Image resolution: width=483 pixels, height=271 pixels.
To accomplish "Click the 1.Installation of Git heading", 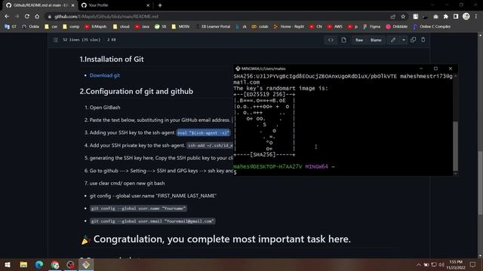I will 112,59.
